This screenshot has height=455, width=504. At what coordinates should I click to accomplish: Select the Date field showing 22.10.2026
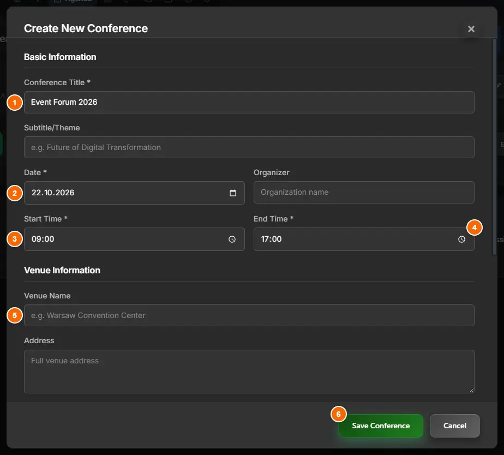(x=134, y=193)
